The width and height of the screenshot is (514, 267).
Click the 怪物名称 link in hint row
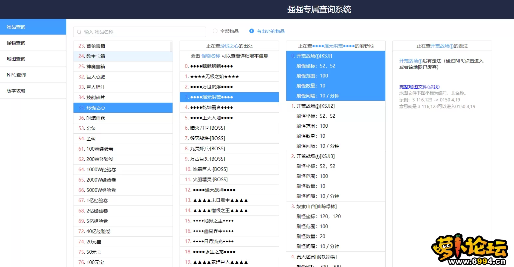coord(211,56)
